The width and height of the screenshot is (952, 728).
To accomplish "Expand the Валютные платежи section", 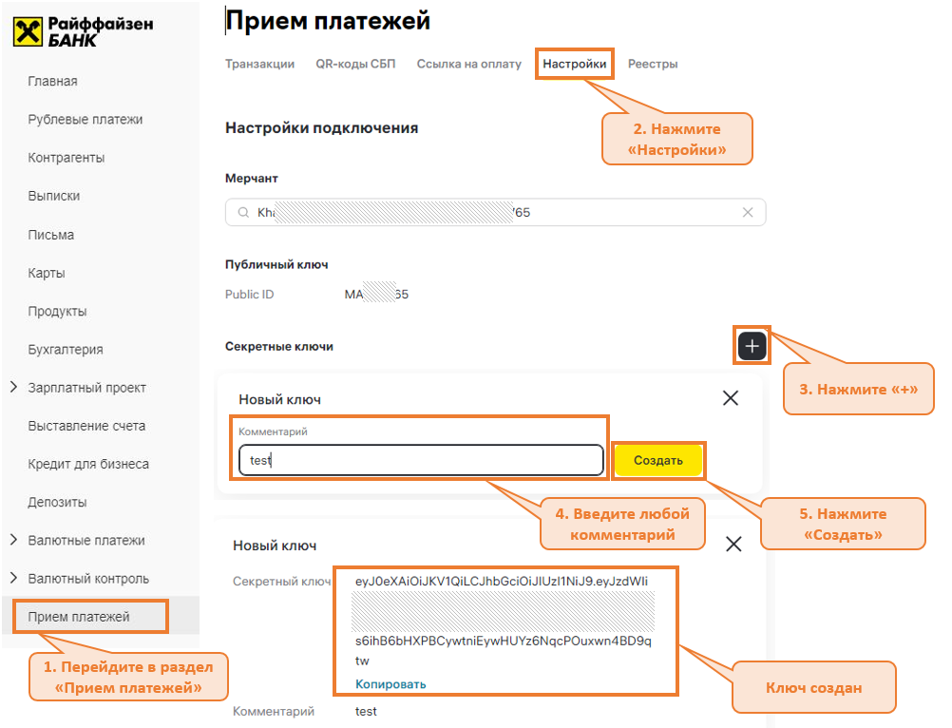I will click(x=13, y=540).
